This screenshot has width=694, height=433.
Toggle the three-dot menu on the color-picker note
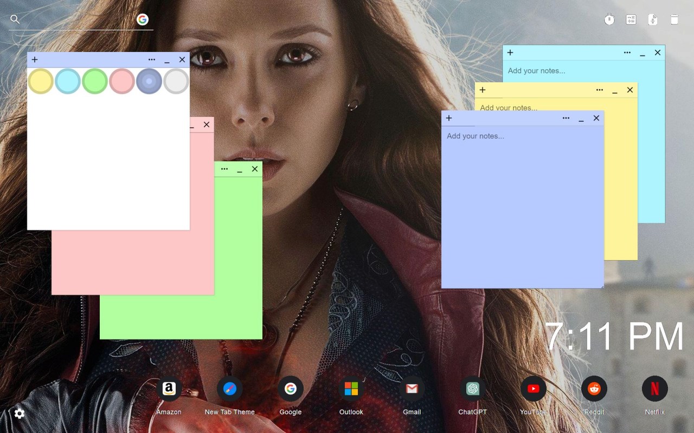click(152, 60)
